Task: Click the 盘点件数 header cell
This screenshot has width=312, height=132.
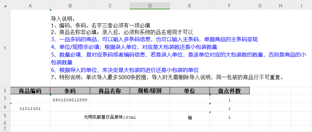Action: 230,91
